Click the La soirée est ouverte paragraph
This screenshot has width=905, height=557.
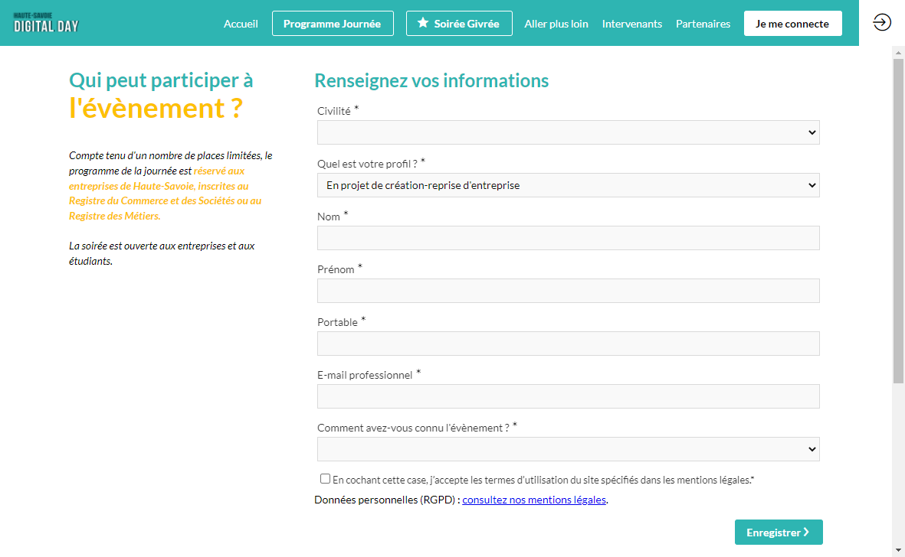[x=162, y=253]
